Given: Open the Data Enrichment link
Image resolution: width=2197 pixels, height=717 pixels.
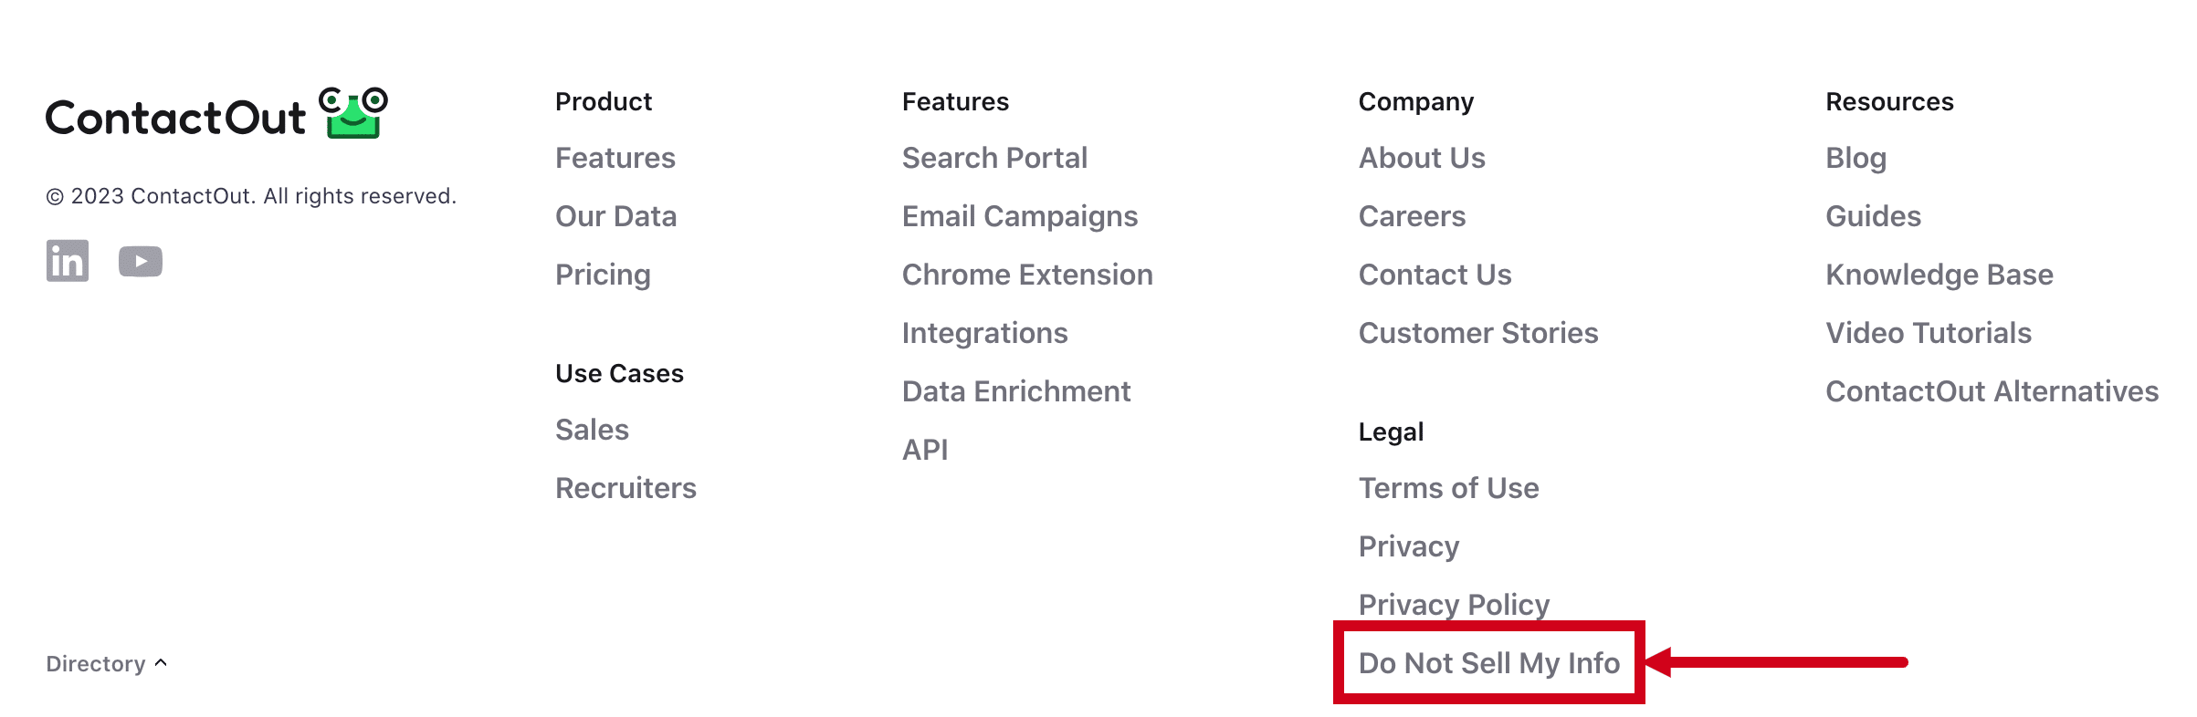Looking at the screenshot, I should point(1016,391).
